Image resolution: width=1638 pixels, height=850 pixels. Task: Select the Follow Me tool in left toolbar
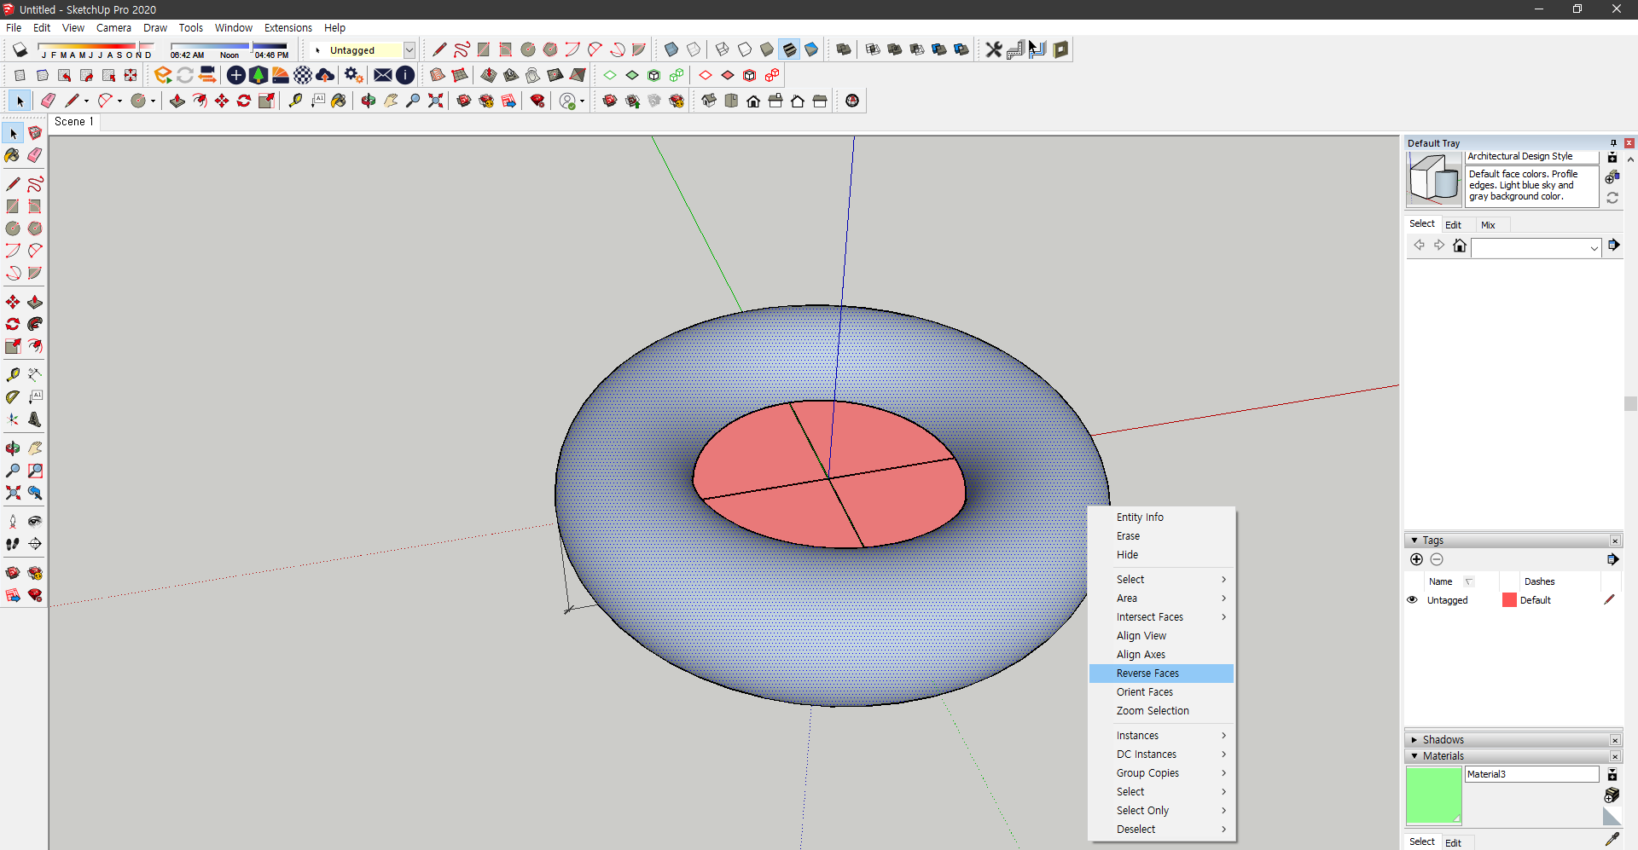(35, 324)
